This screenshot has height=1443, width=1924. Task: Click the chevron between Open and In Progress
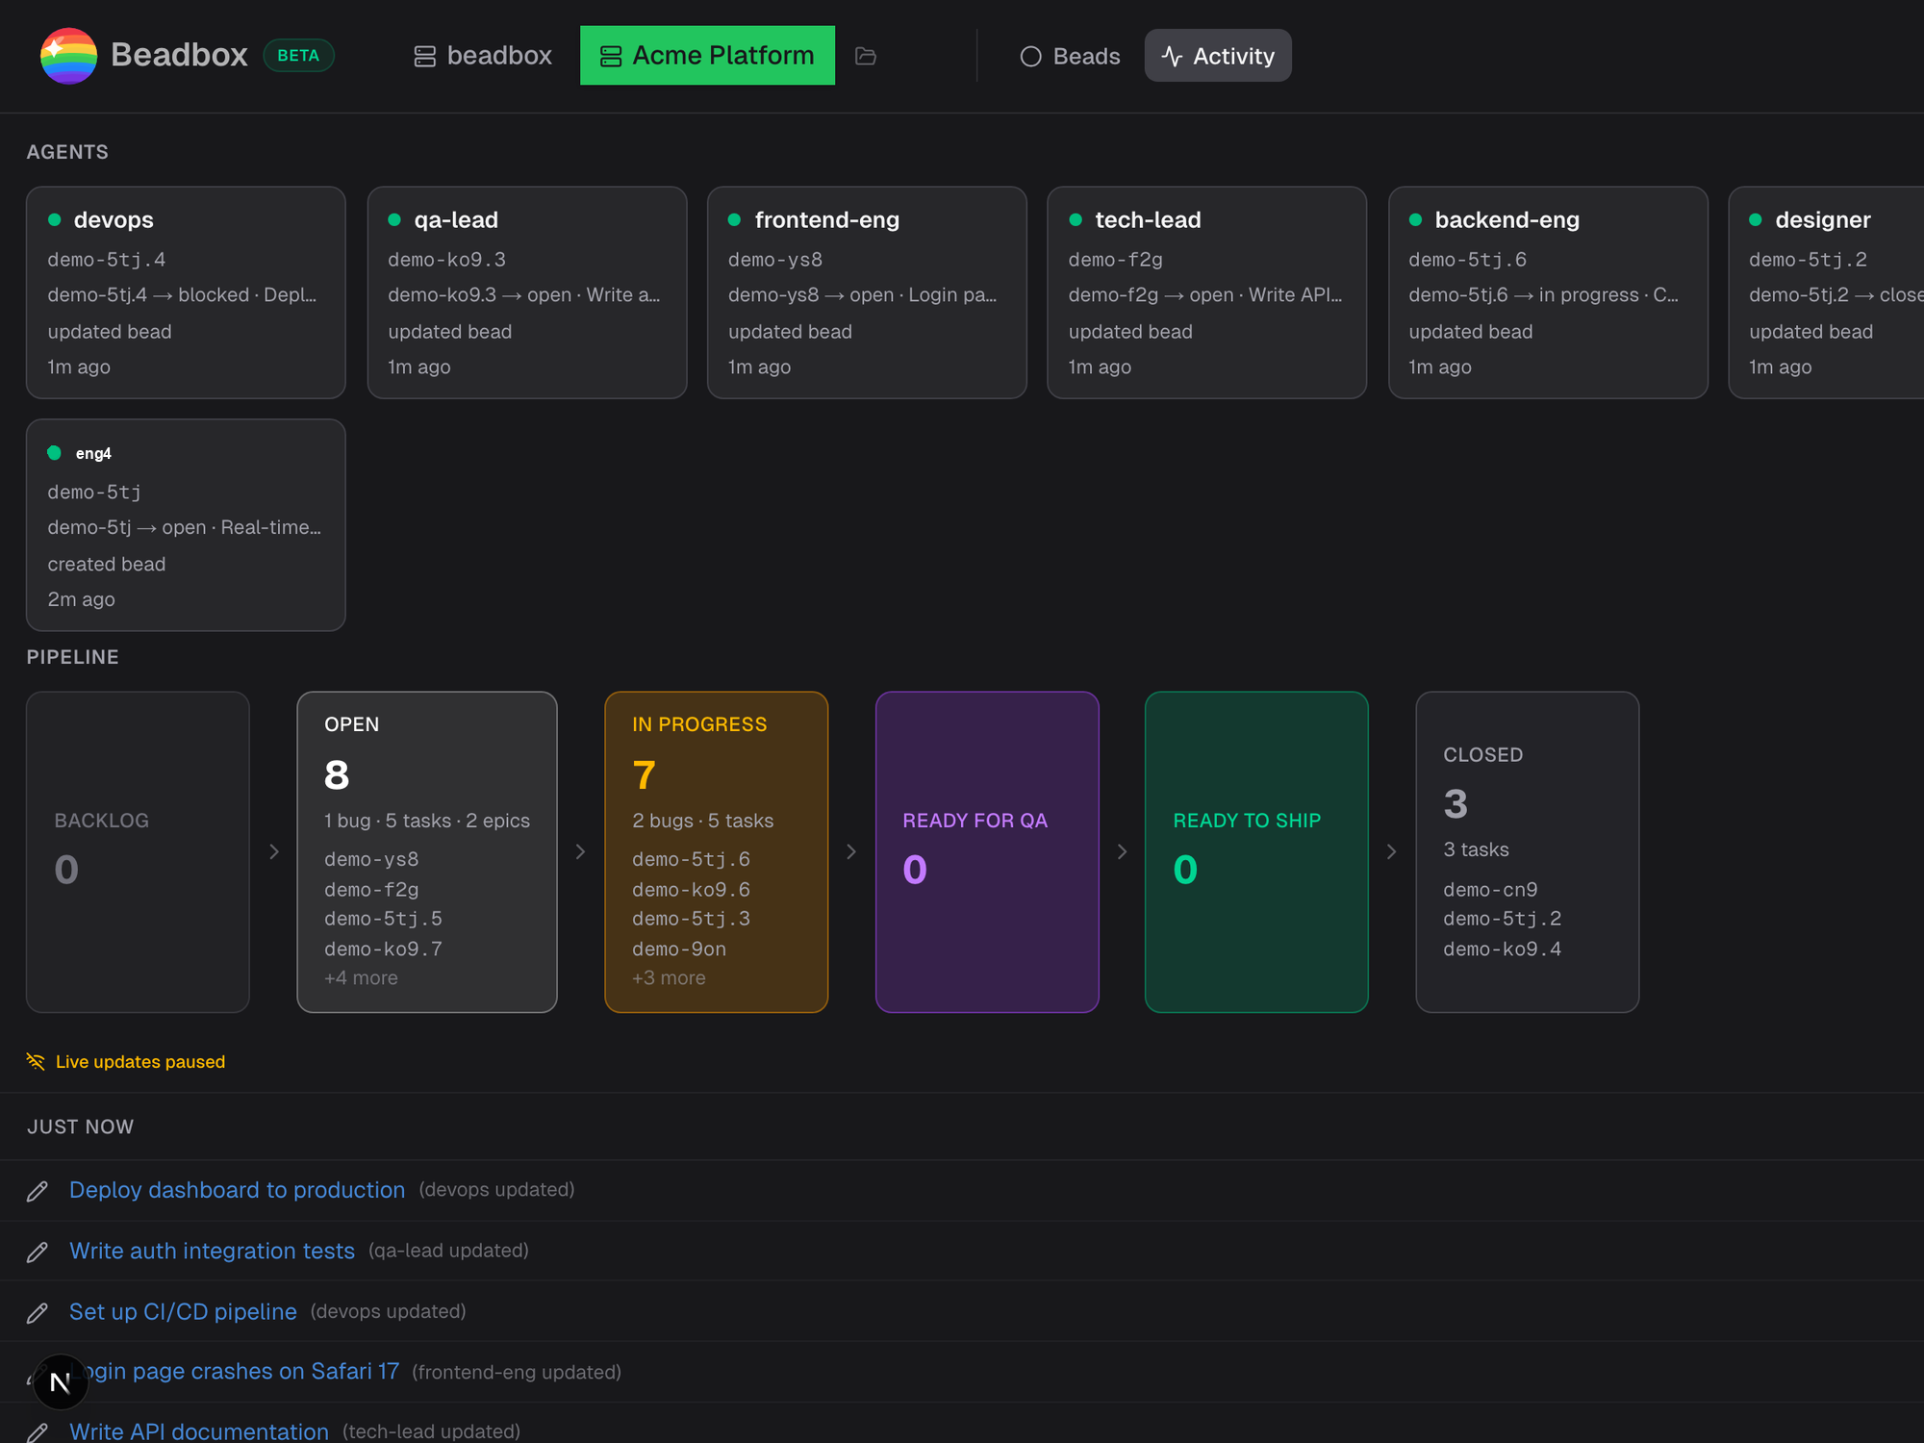coord(580,851)
